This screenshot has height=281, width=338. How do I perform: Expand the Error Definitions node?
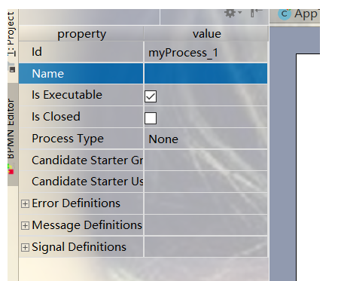click(25, 203)
